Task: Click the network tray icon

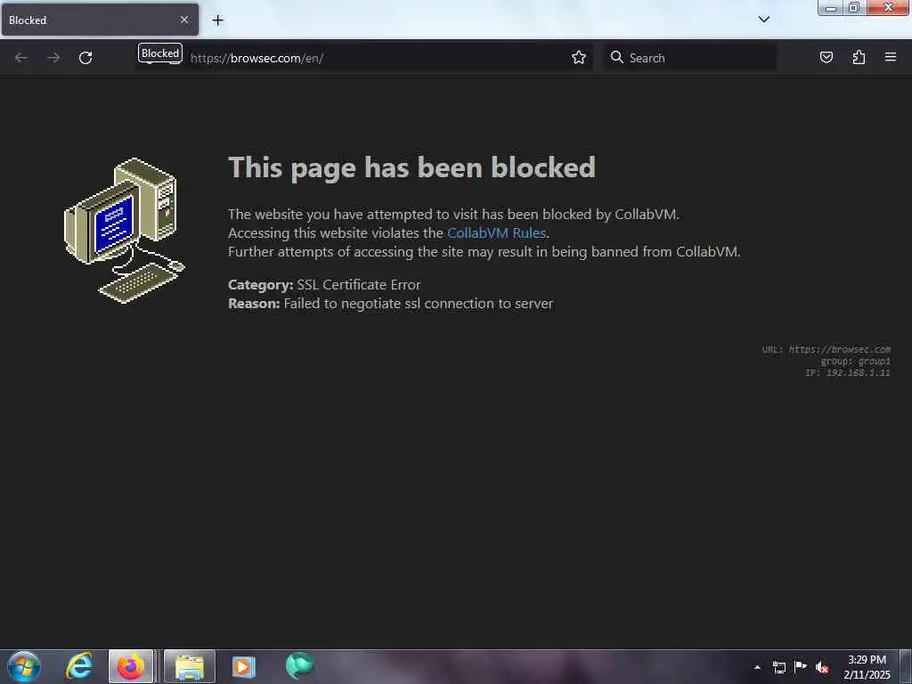Action: coord(778,667)
